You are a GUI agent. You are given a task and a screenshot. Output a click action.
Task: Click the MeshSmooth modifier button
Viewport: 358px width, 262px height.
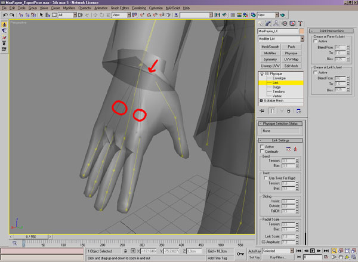pos(270,47)
